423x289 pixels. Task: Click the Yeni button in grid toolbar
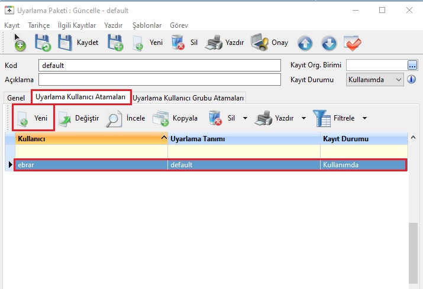pyautogui.click(x=33, y=118)
